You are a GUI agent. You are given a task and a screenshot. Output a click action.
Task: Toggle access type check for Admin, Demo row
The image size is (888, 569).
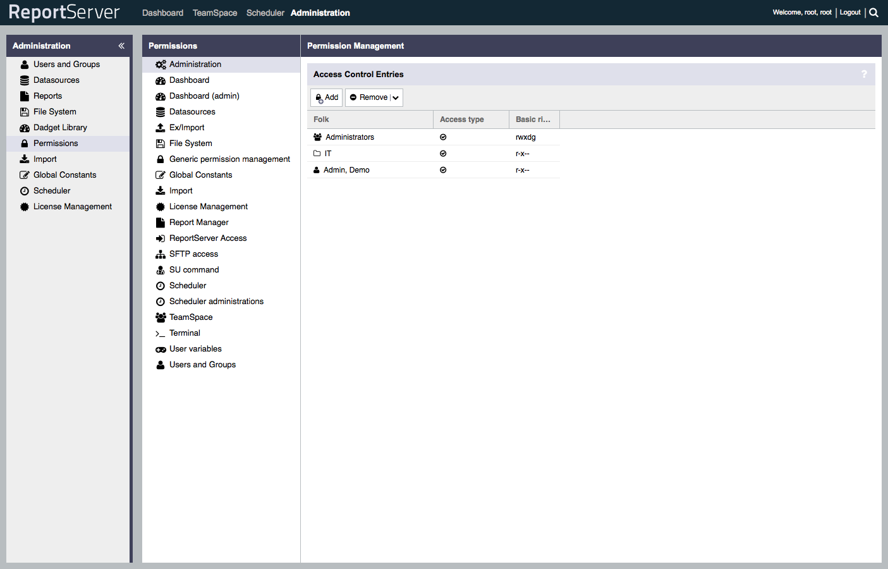point(443,170)
